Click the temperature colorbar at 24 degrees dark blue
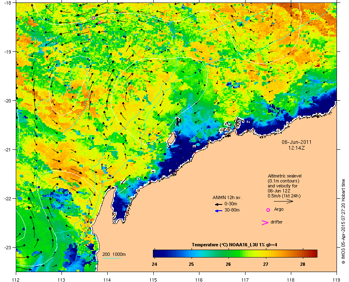The height and width of the screenshot is (282, 349). click(x=154, y=253)
